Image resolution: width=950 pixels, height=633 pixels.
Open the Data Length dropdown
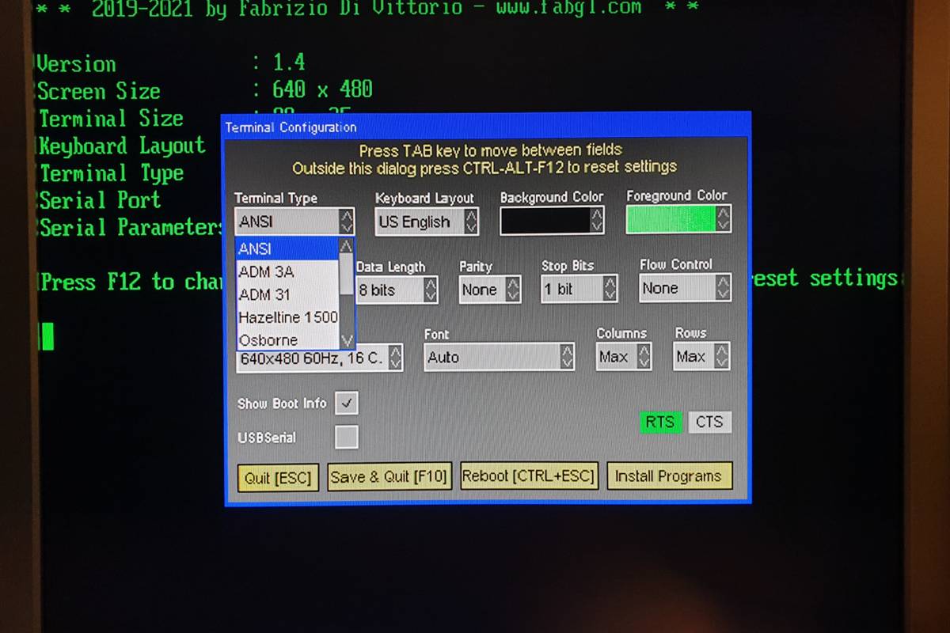click(x=397, y=290)
